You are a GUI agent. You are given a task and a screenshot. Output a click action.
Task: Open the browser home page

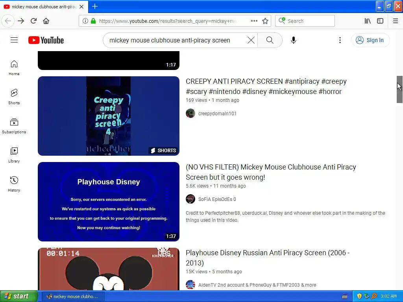(x=46, y=21)
